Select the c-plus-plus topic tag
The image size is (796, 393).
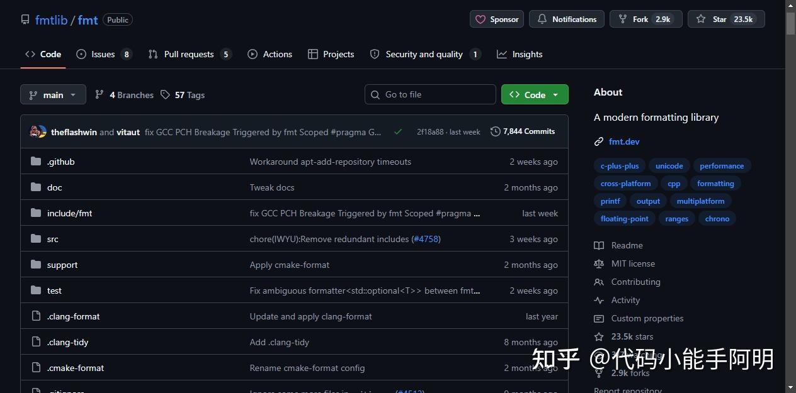click(x=620, y=166)
